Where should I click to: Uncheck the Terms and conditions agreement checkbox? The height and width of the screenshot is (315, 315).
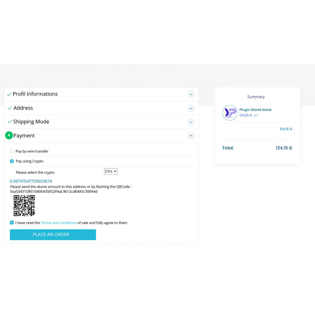12,222
